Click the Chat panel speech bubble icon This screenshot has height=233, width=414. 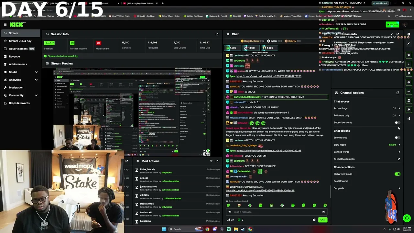[228, 34]
